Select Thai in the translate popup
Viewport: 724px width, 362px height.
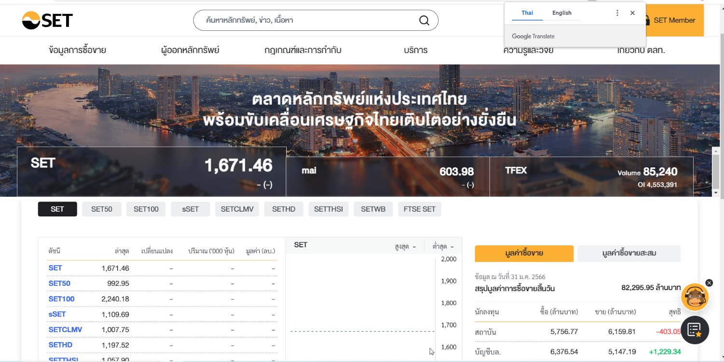527,13
